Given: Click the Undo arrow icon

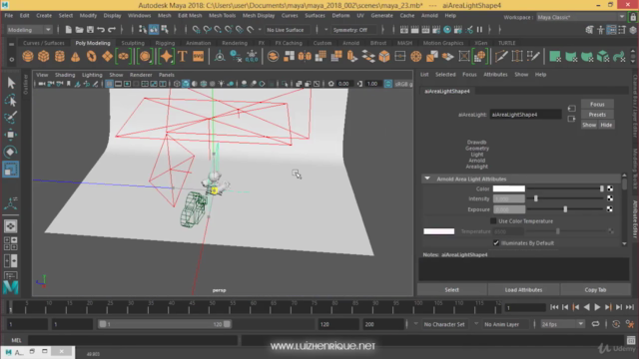Looking at the screenshot, I should pyautogui.click(x=101, y=30).
